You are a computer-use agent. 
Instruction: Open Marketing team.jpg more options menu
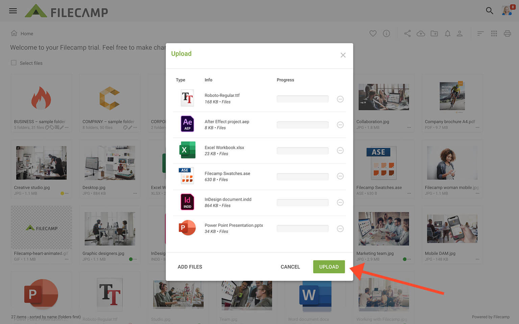tap(409, 259)
